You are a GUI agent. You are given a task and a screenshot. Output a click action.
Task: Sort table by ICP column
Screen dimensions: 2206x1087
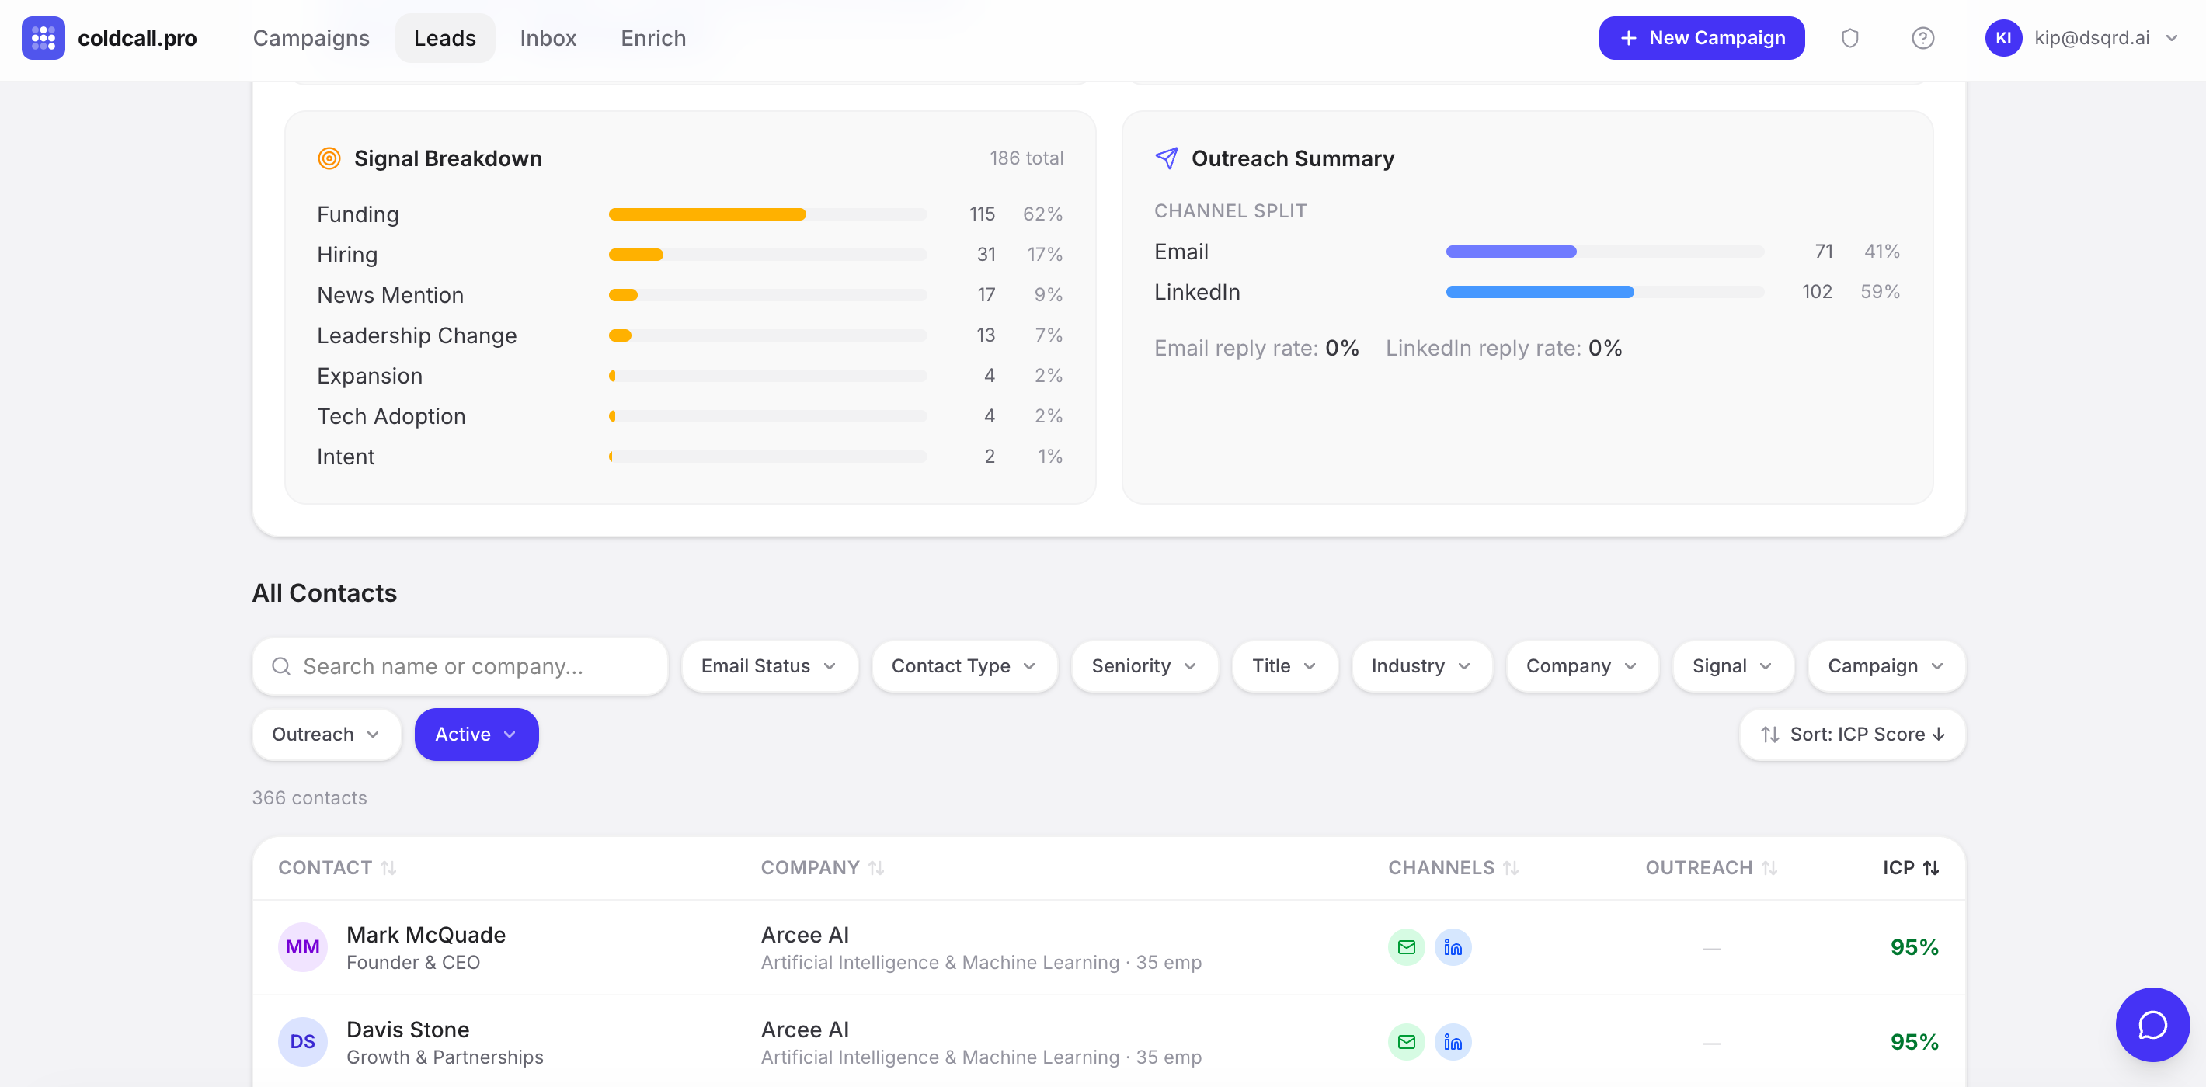click(1910, 867)
